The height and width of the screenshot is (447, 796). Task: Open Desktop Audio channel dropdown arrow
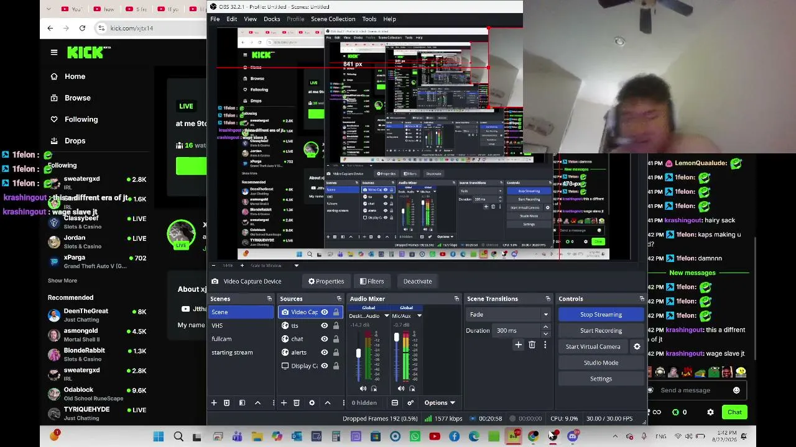[386, 316]
